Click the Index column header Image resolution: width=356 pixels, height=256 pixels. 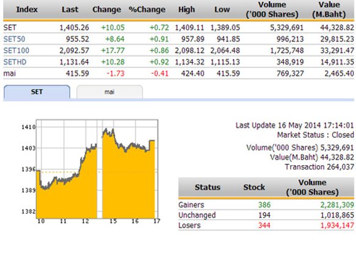[27, 10]
